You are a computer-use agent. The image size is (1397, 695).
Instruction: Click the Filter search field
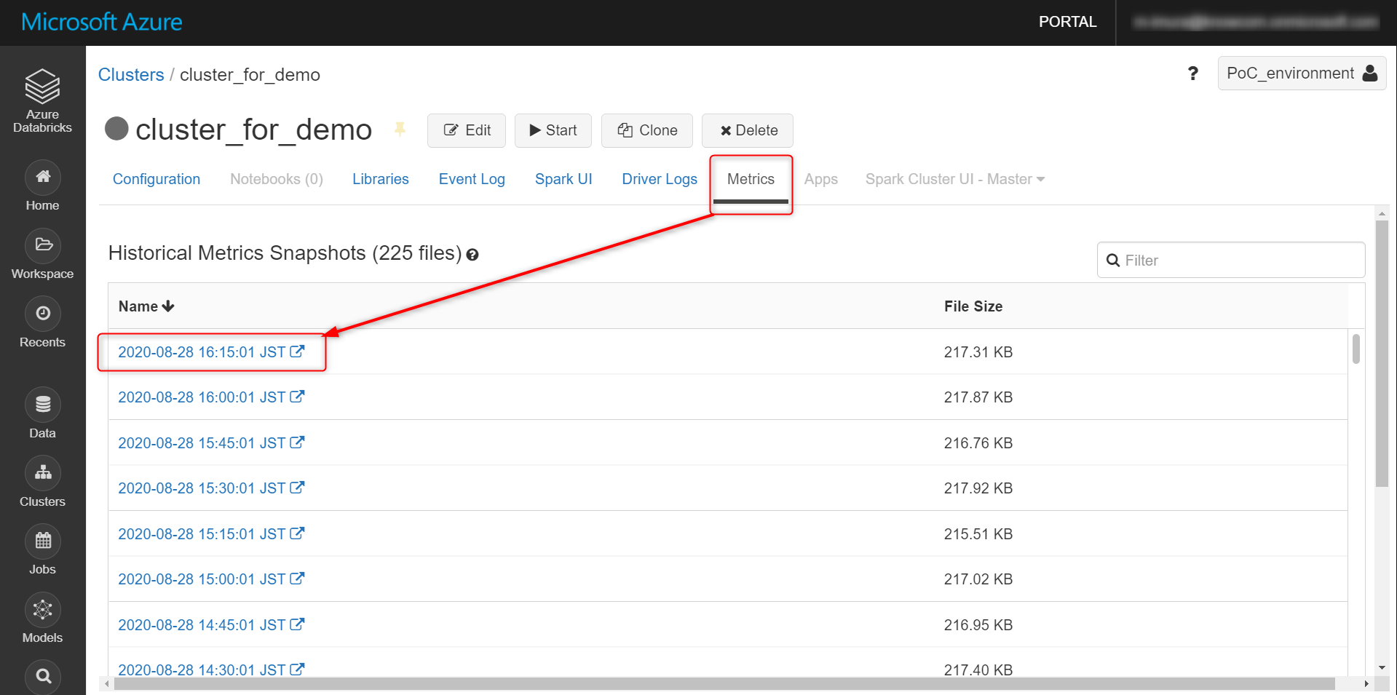(1231, 260)
